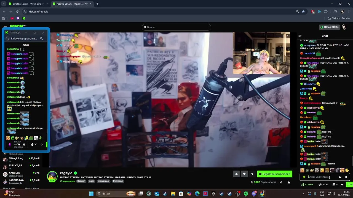The image size is (353, 198).
Task: Open the Chrome apps grid shortcut
Action: click(4, 18)
